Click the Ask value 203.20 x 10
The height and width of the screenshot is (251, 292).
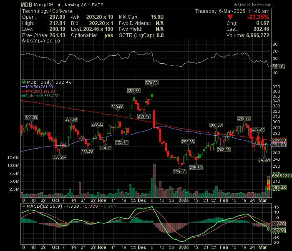click(x=100, y=17)
